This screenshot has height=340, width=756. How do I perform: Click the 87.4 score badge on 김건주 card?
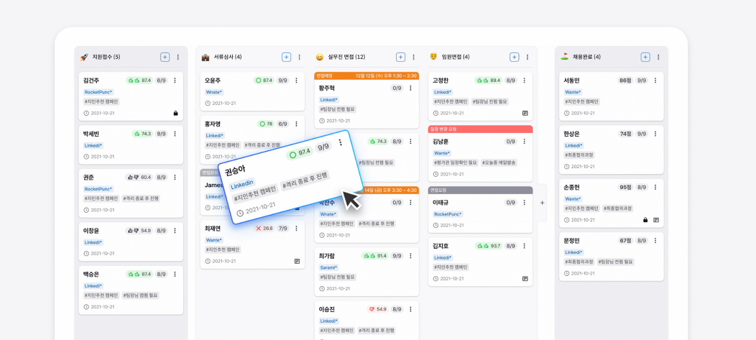tap(139, 81)
